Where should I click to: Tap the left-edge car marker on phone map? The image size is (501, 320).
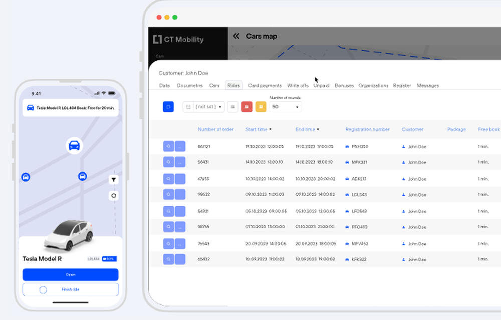(x=26, y=177)
